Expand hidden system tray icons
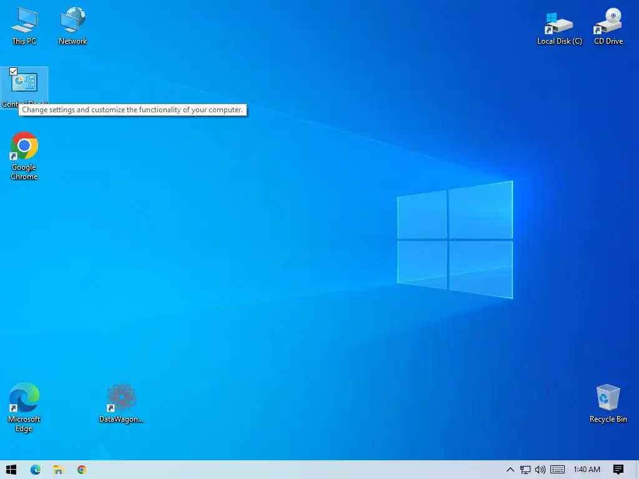 click(510, 470)
